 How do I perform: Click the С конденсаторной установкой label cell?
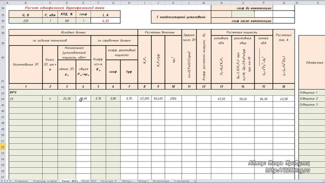[x=181, y=17]
